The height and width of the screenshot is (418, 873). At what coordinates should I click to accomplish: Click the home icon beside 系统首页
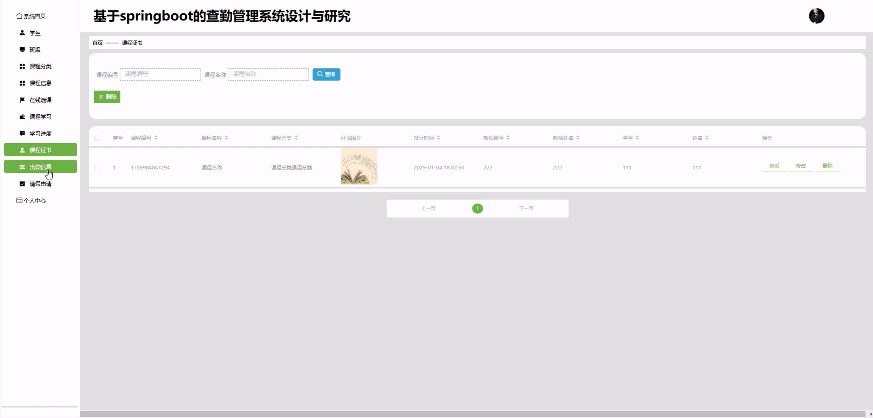click(19, 16)
